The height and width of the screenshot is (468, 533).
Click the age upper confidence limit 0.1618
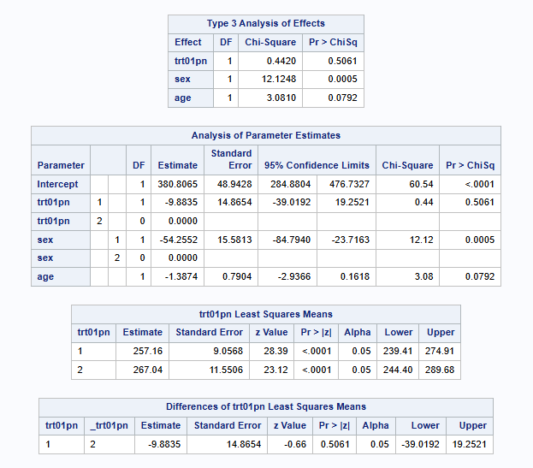352,277
